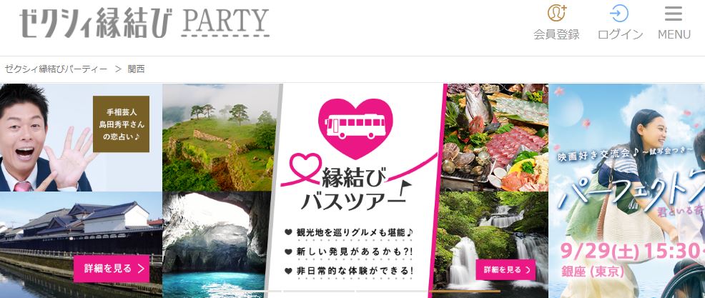Click the ゼクシィ縁結び PARTY site logo
The image size is (705, 298).
(x=144, y=22)
